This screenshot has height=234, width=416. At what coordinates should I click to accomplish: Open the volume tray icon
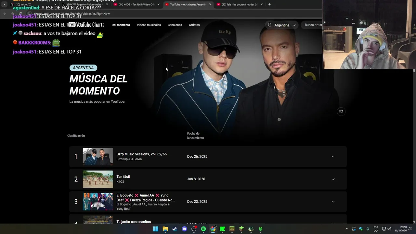click(x=389, y=229)
